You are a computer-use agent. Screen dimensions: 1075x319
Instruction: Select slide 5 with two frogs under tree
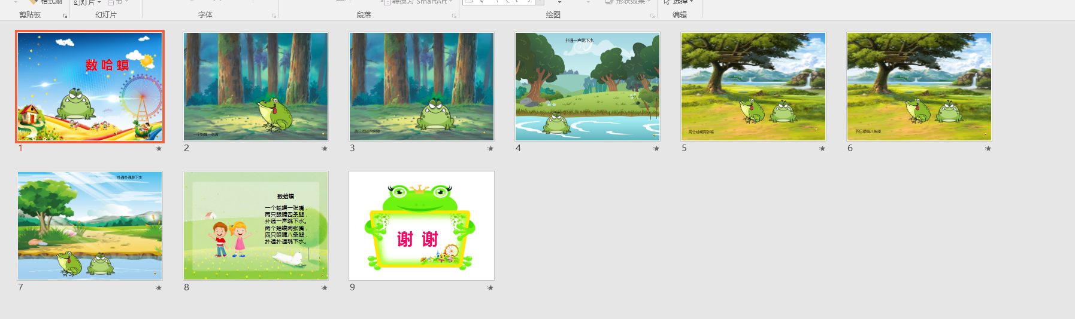[x=753, y=87]
